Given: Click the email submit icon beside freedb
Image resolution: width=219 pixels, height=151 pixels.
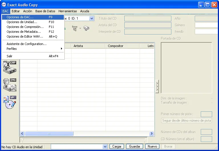Looking at the screenshot, I should (x=86, y=28).
